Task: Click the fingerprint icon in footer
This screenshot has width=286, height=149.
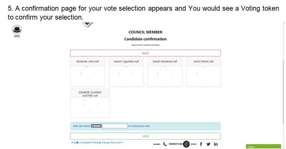Action: click(186, 144)
